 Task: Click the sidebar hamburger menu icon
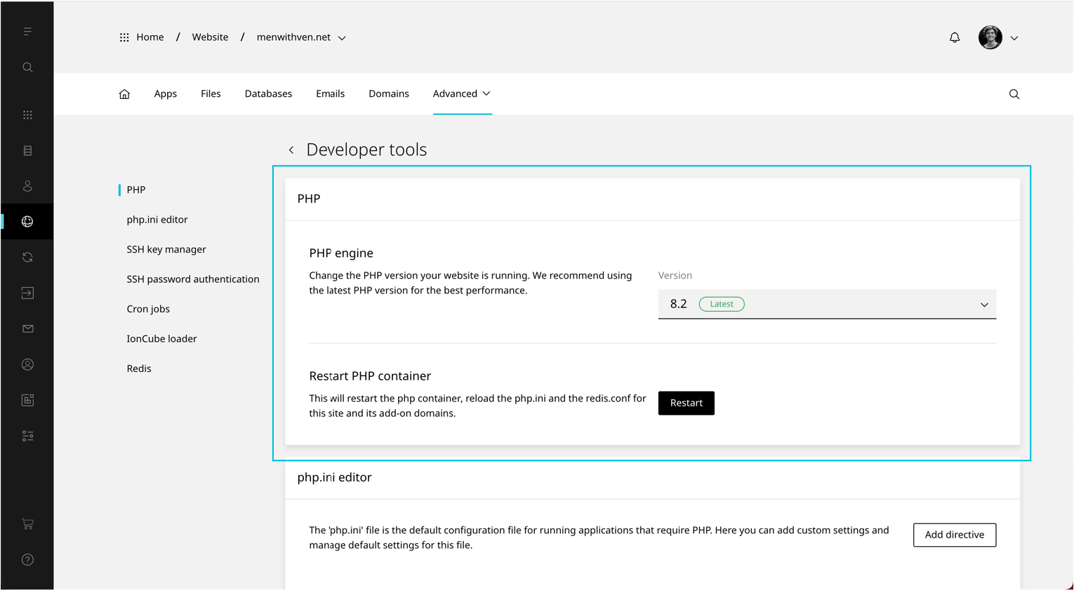27,32
